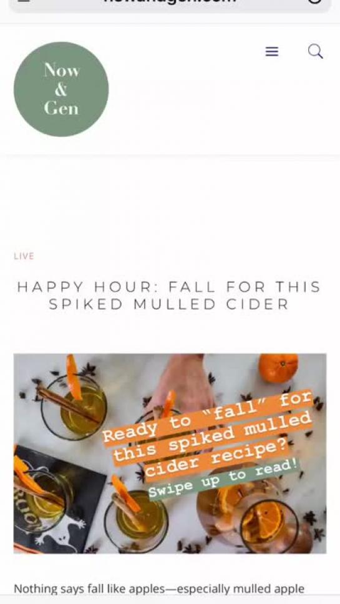Tap the page settings icon left of the URL
Screen dimensions: 340x604
(24, 1)
